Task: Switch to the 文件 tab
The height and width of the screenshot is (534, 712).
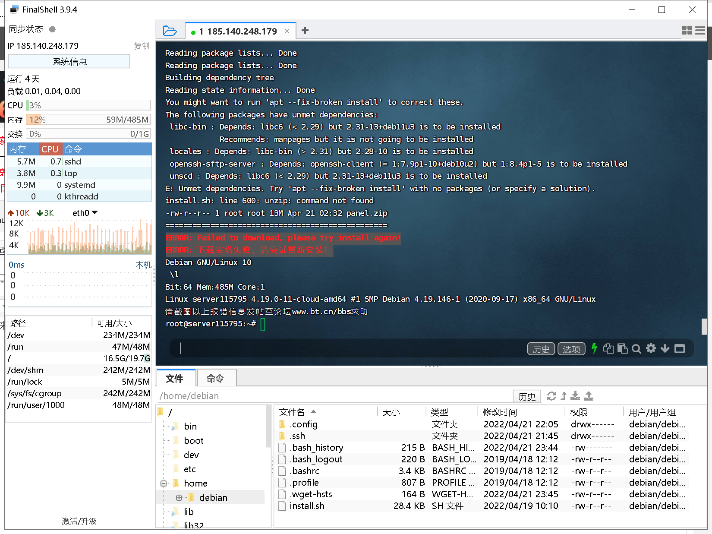Action: 175,379
